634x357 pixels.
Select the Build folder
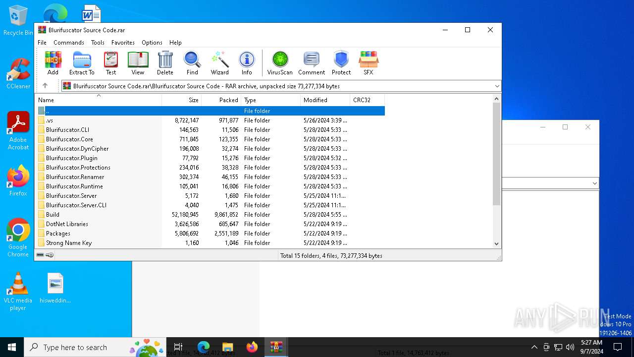pyautogui.click(x=211, y=215)
